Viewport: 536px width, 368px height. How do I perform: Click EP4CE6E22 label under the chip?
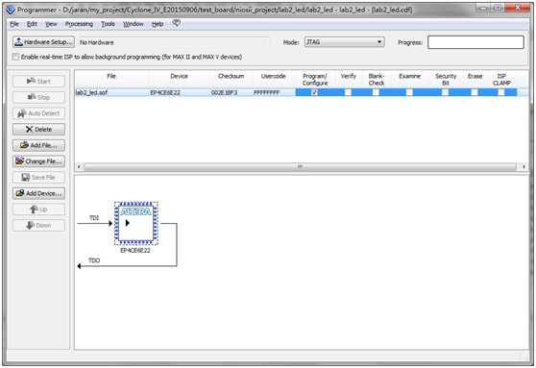135,251
